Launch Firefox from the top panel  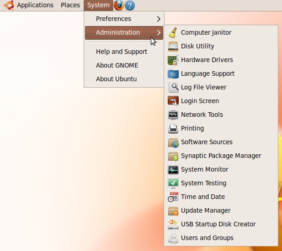tap(119, 5)
